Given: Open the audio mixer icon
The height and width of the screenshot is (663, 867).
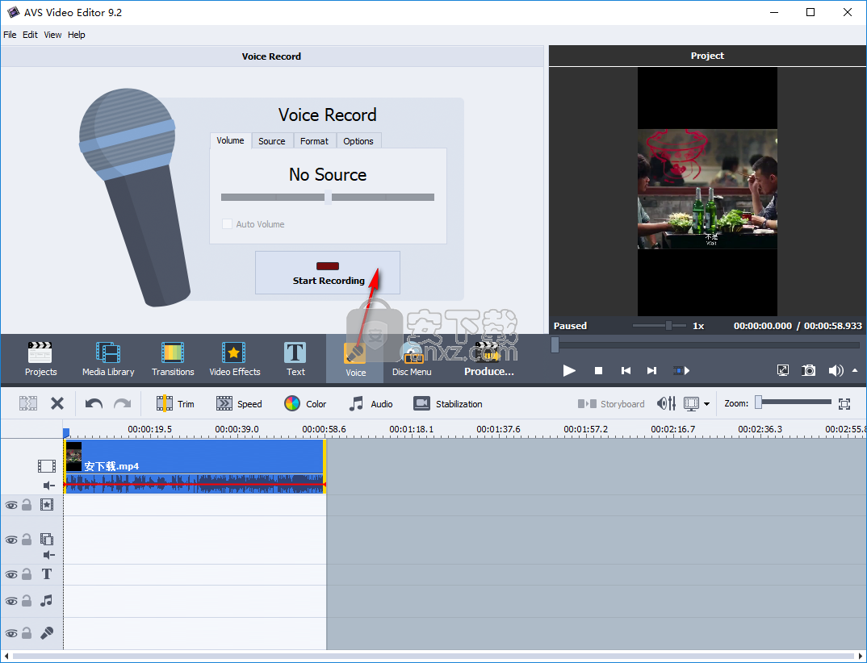Looking at the screenshot, I should click(x=666, y=404).
